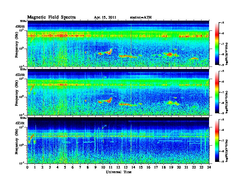Viewport: 249px width, 192px height.
Task: Click the "15" tick on the Universal Time axis
Action: (141, 168)
